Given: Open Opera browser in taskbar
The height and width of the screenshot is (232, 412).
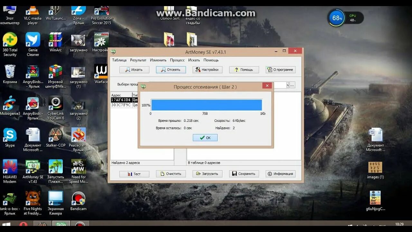Looking at the screenshot, I should [x=23, y=224].
